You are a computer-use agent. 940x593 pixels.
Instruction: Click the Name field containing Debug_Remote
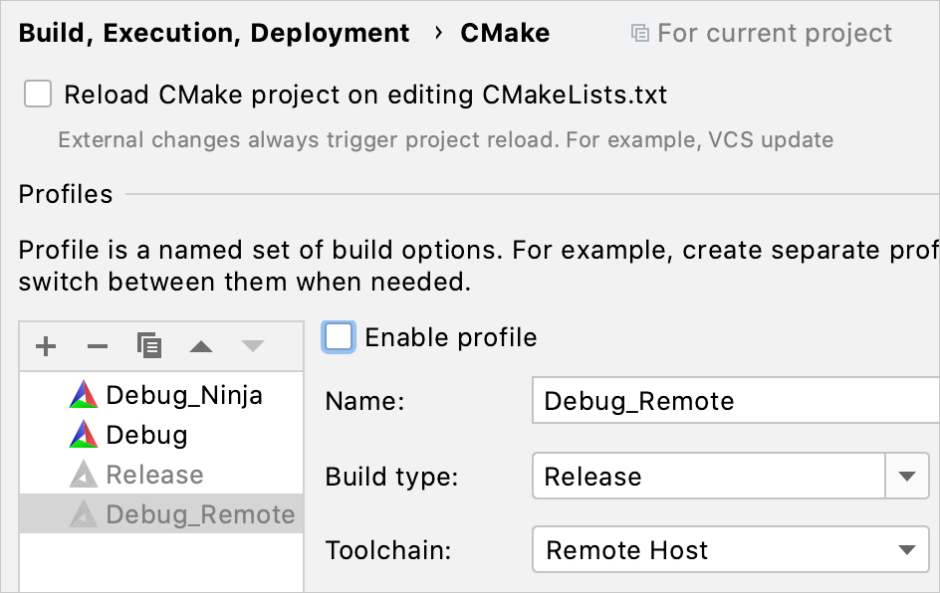pos(737,401)
